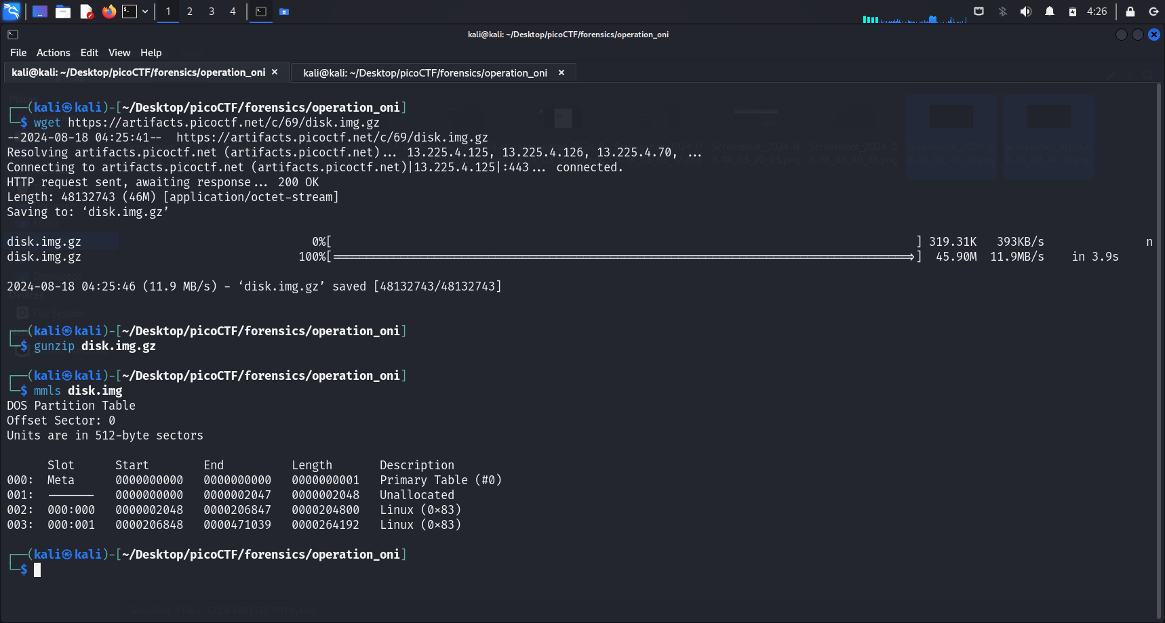The height and width of the screenshot is (623, 1165).
Task: Open the network connection tray icon
Action: pos(979,12)
